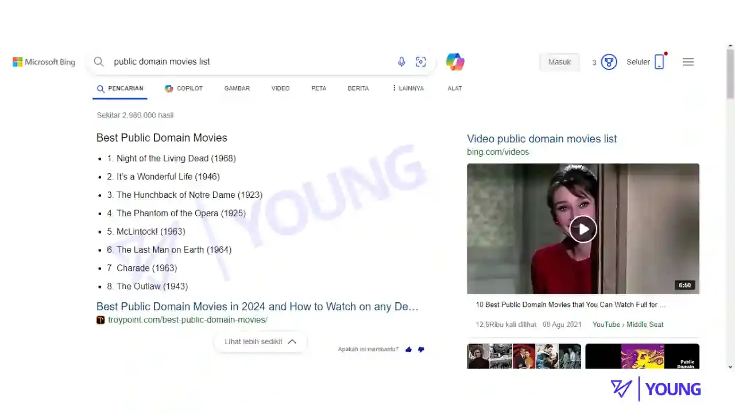Screen dimensions: 735x413
Task: Open the ALAT tools tab
Action: pos(455,88)
